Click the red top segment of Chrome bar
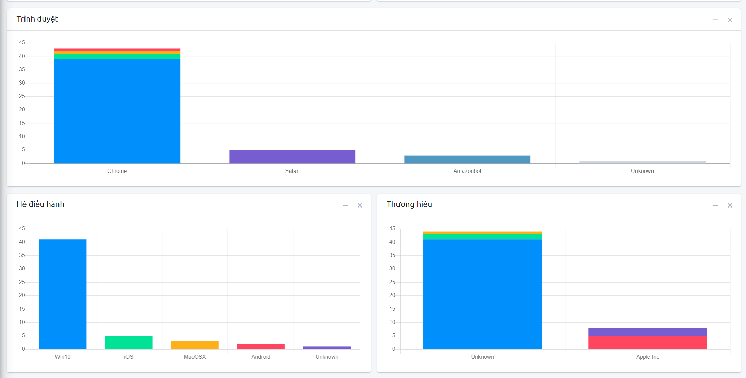746x378 pixels. pos(117,50)
